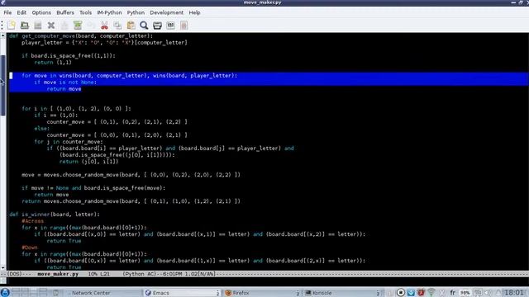529x297 pixels.
Task: Open the File menu
Action: (x=7, y=12)
